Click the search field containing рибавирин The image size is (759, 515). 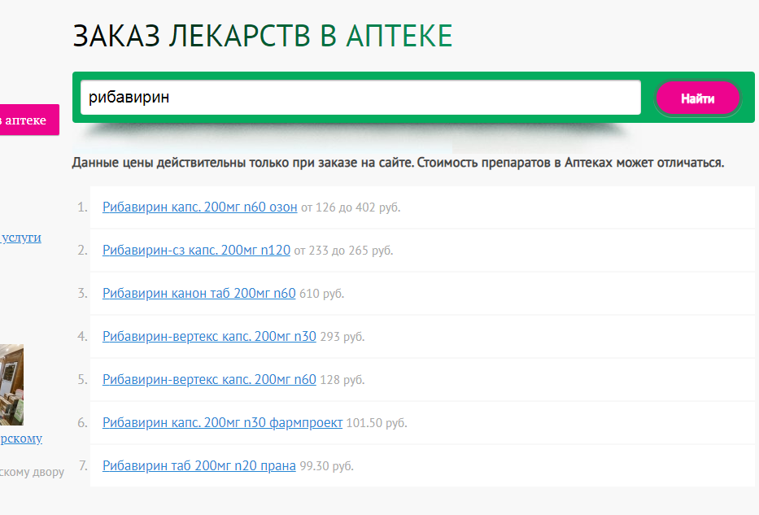click(x=360, y=98)
